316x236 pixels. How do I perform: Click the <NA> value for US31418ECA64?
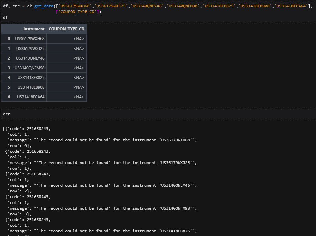point(66,97)
